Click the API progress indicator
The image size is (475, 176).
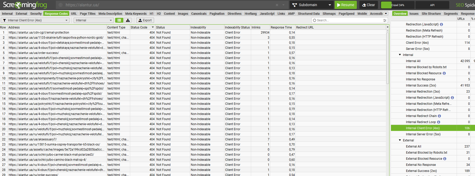pos(432,5)
